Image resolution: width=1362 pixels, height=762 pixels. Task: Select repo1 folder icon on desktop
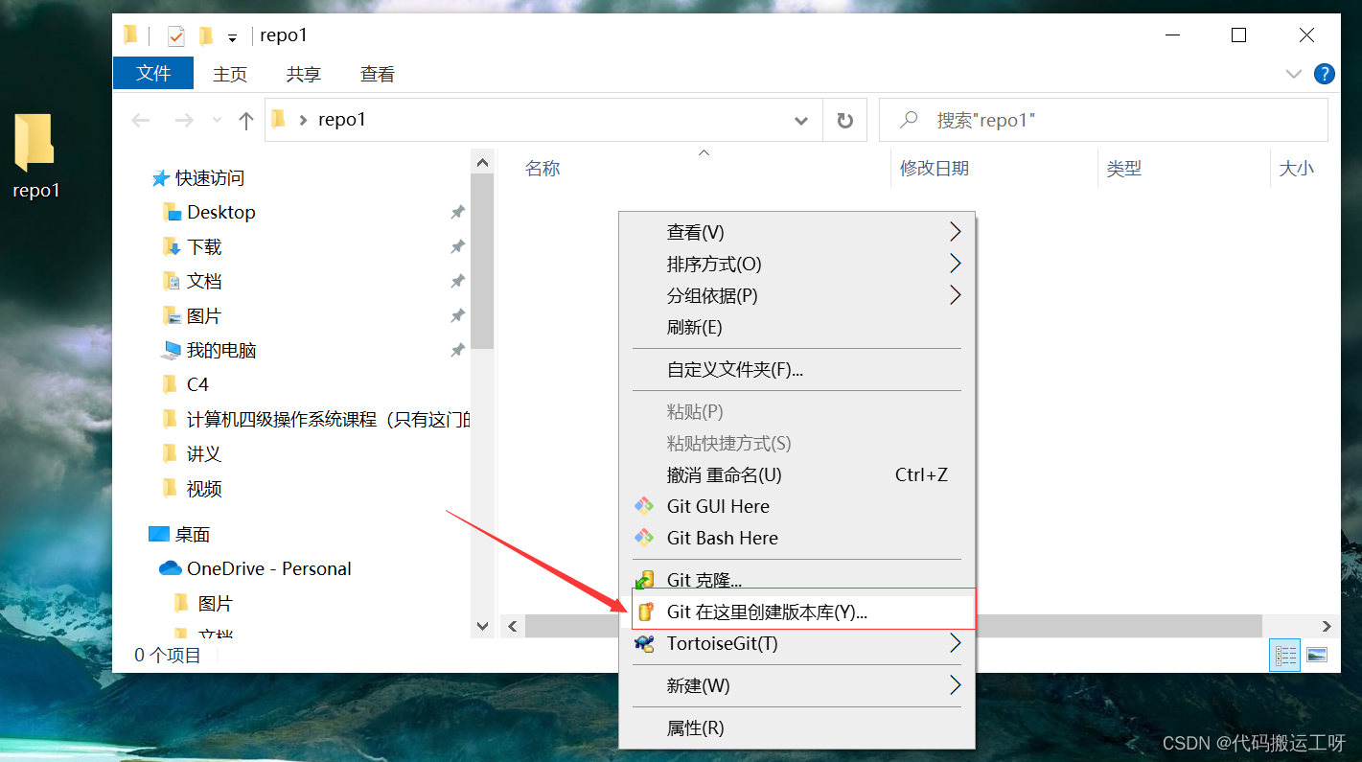pyautogui.click(x=35, y=156)
